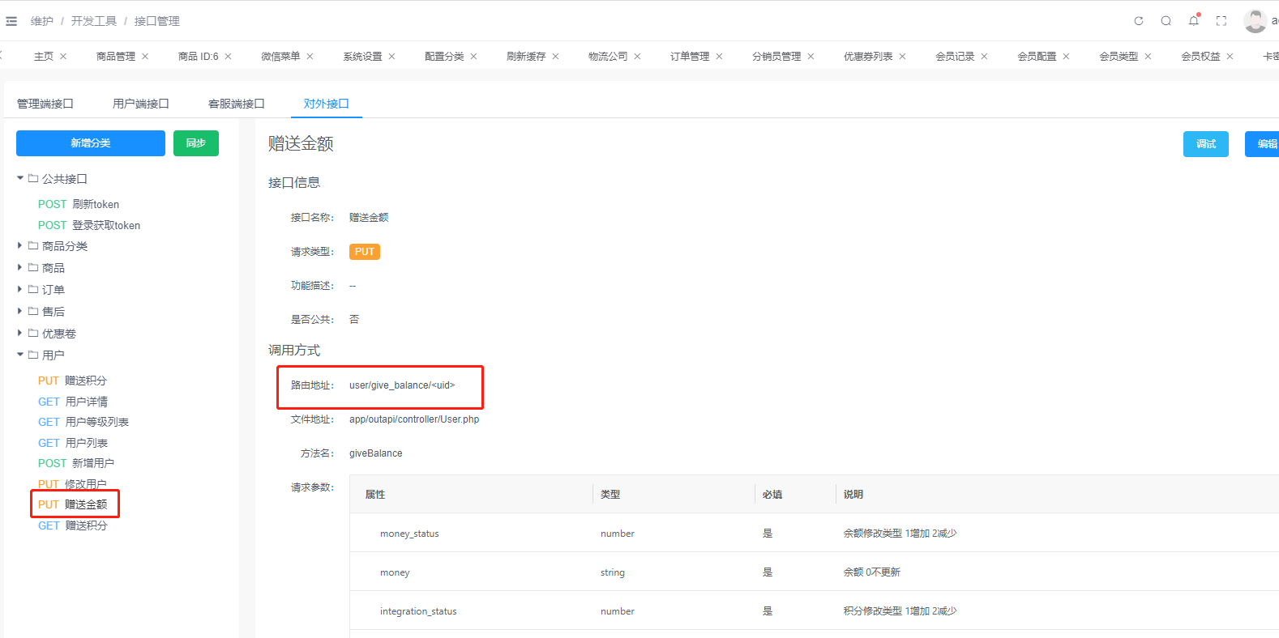1279x638 pixels.
Task: Switch to the 用户端接口 tab
Action: (141, 104)
